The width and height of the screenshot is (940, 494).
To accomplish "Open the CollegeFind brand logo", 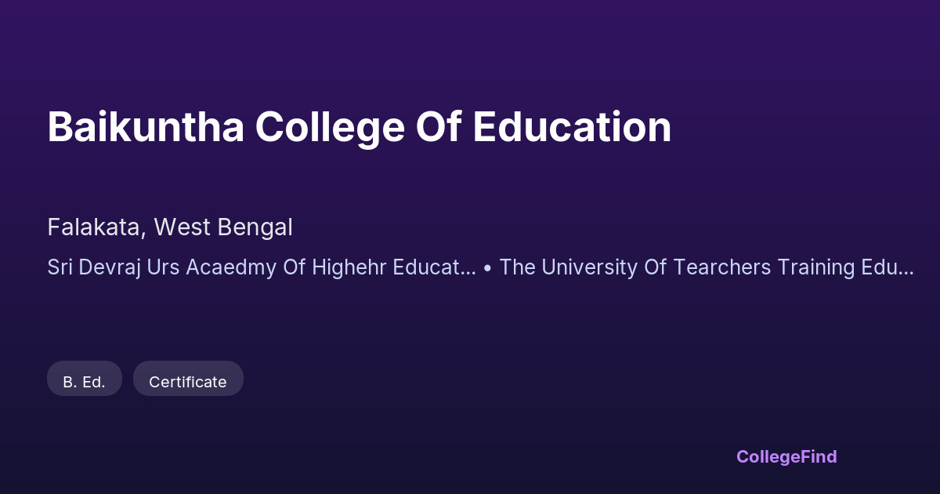I will pos(786,456).
